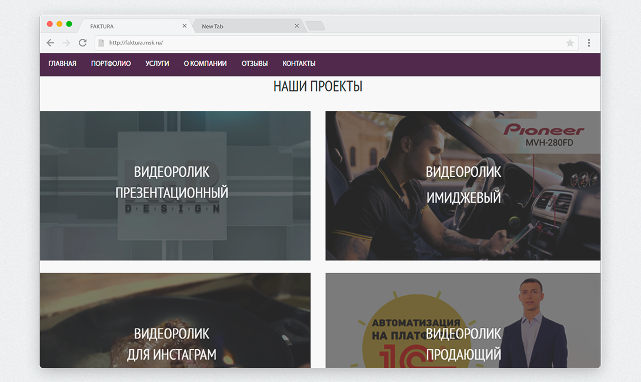This screenshot has height=382, width=641.
Task: Click the address bar with faktura.msk.ru URL
Action: (336, 43)
